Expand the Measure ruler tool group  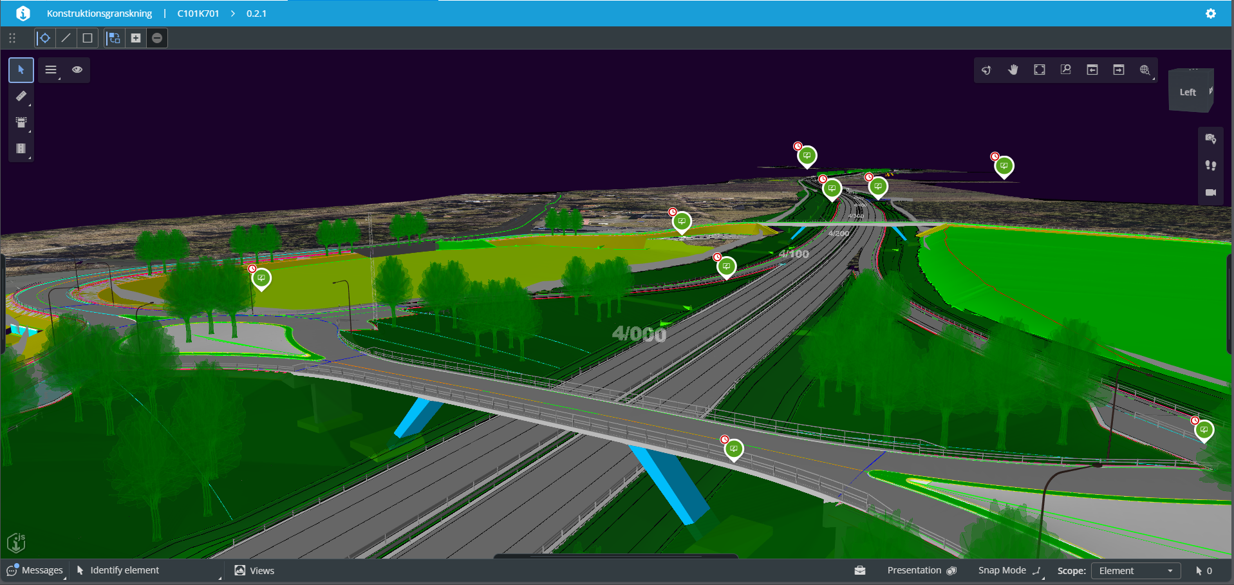pos(21,97)
